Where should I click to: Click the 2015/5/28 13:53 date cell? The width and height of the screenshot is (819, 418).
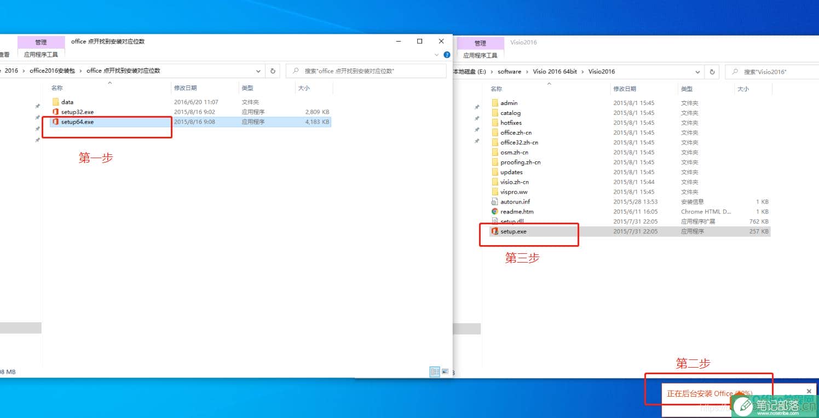[635, 202]
